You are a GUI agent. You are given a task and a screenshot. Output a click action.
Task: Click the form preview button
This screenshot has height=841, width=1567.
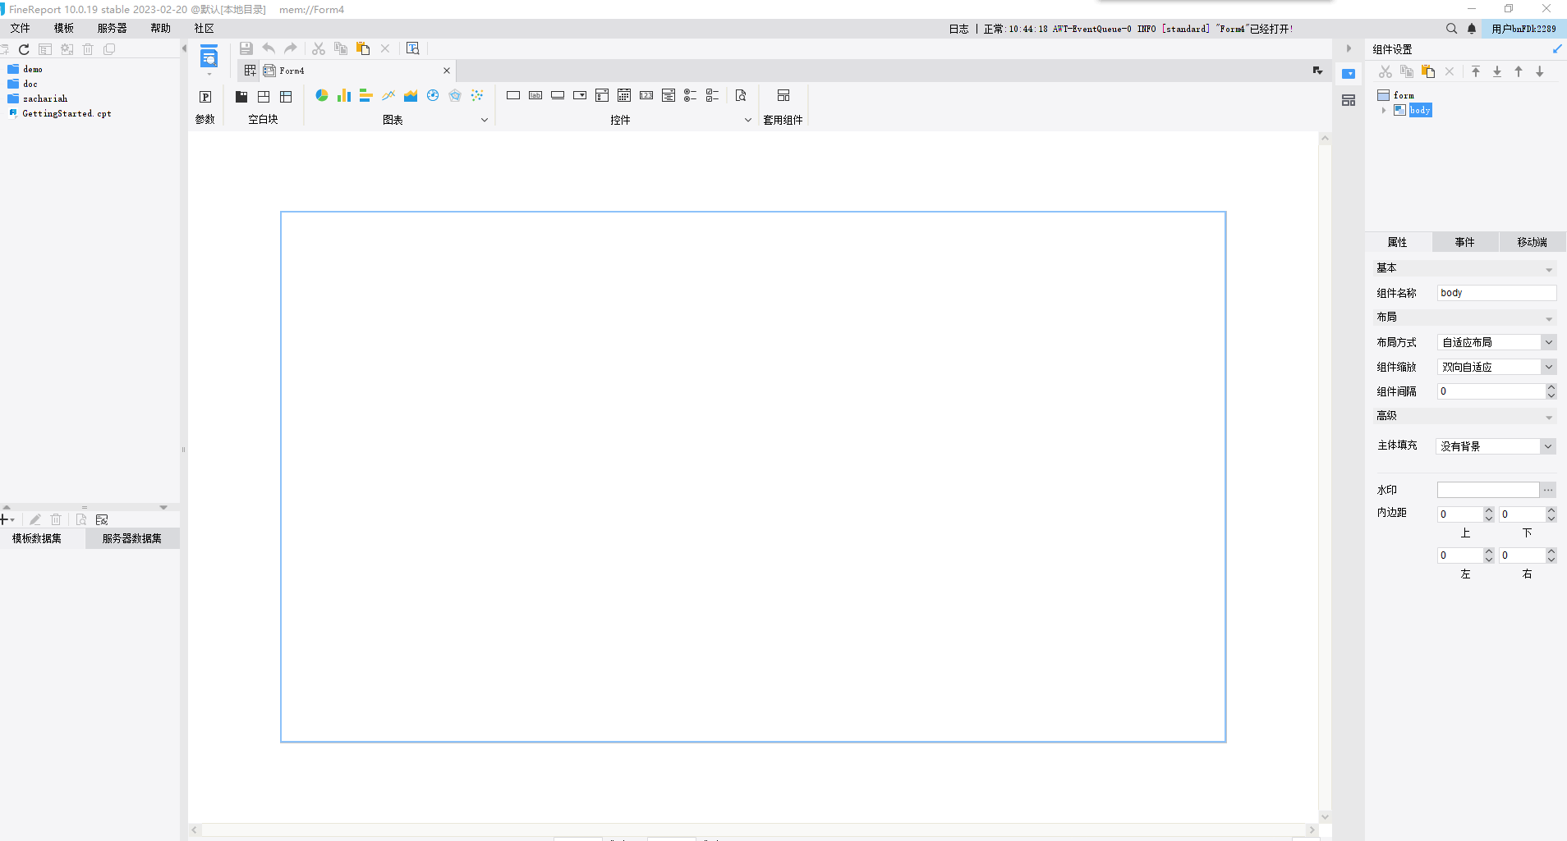pyautogui.click(x=413, y=49)
